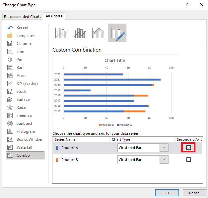
Task: Click the Column chart icon
Action: click(10, 44)
